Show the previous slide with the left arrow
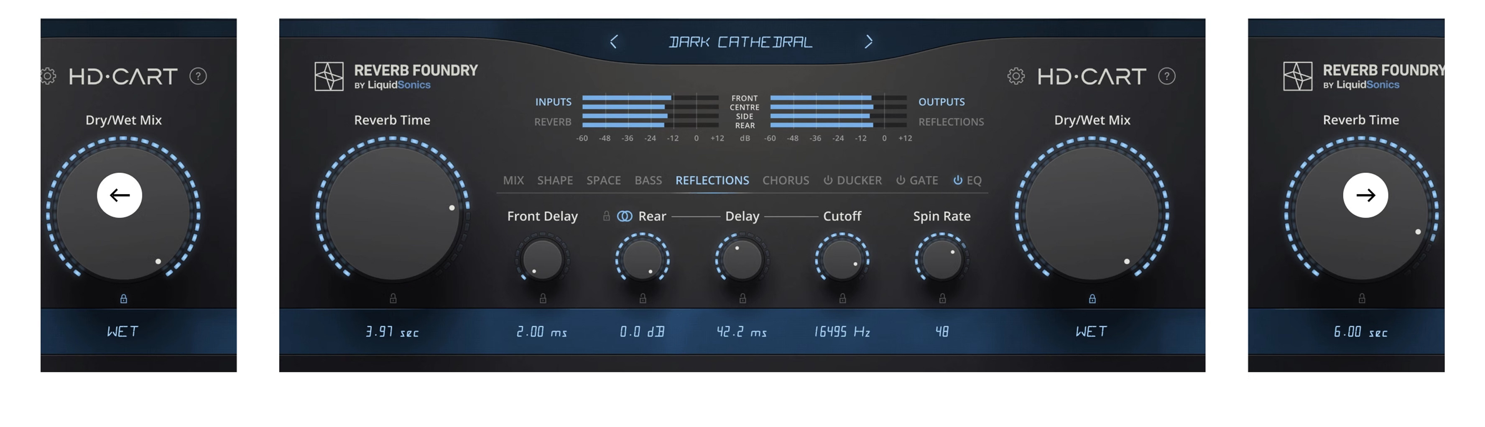This screenshot has width=1485, height=427. (119, 195)
